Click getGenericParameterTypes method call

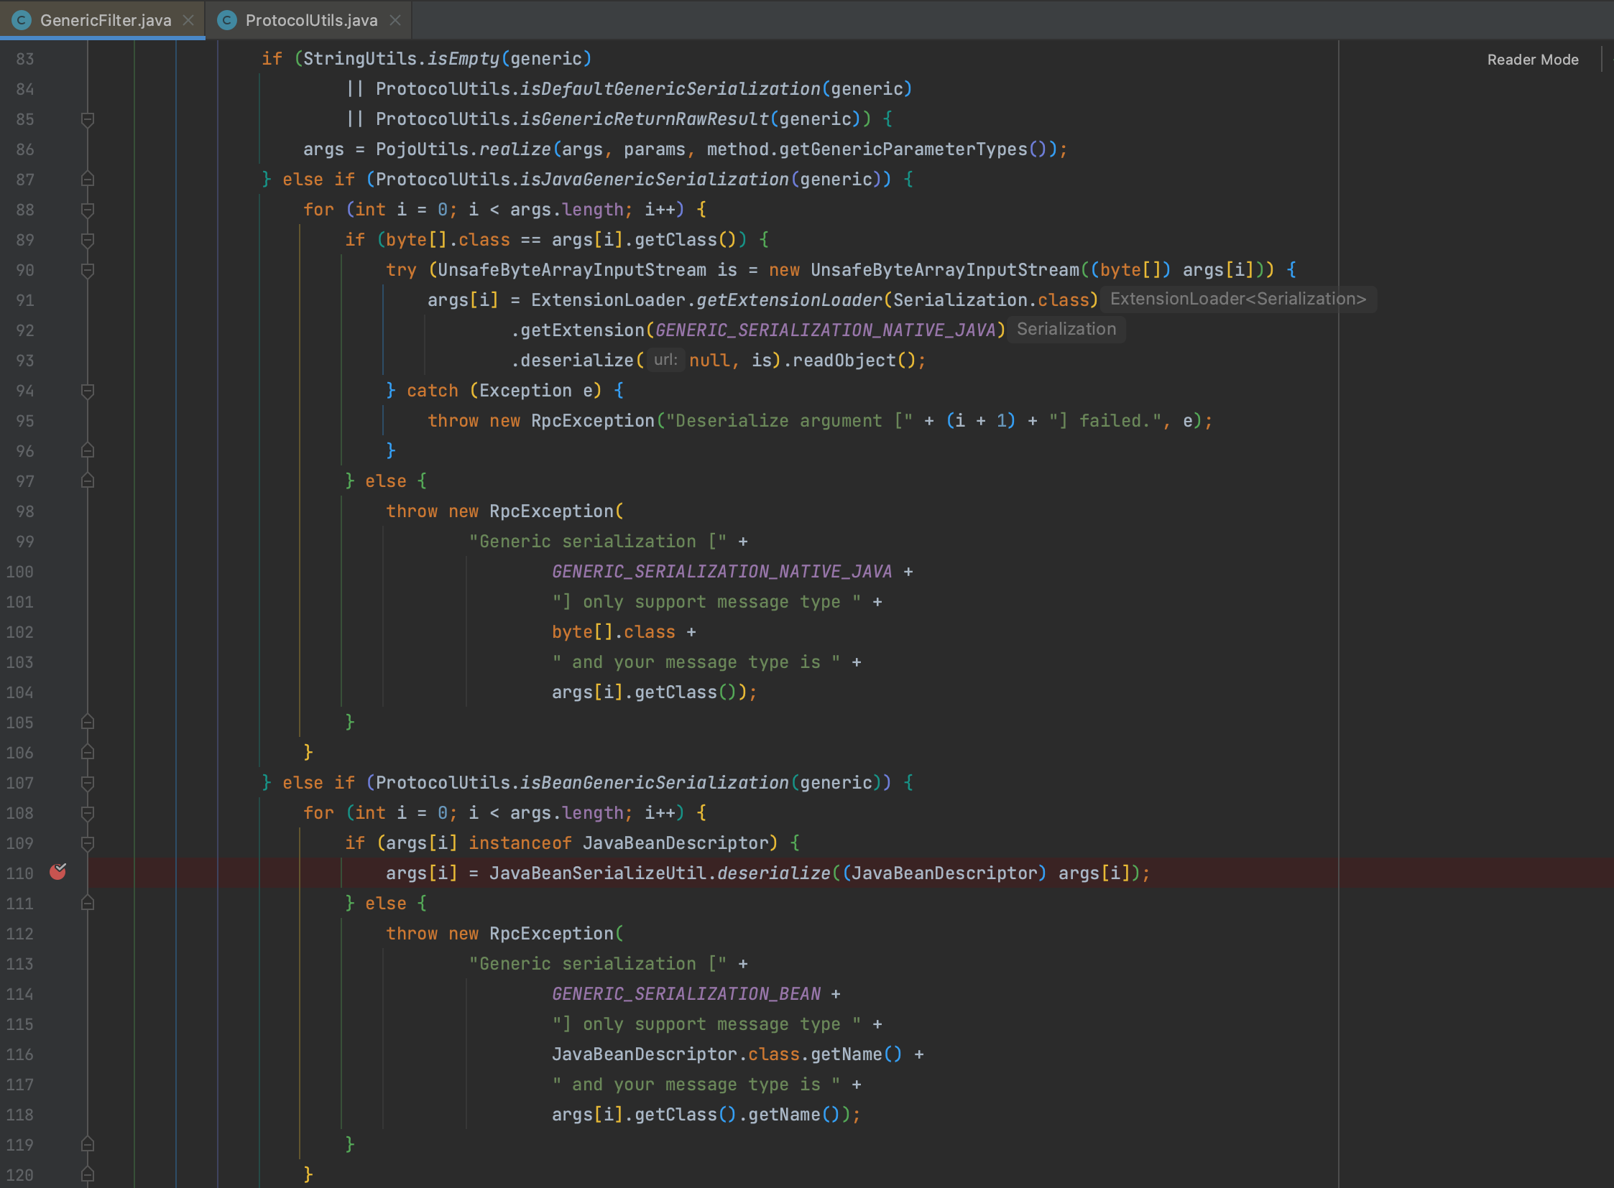[x=903, y=149]
